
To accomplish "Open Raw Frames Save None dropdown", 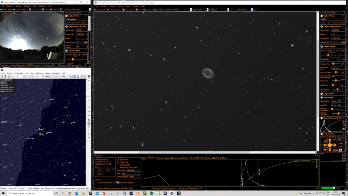I will (x=133, y=170).
